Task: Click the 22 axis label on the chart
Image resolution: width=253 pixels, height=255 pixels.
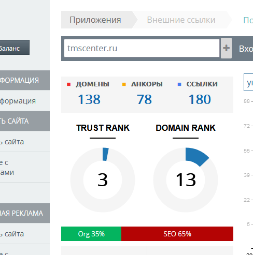Action: point(247,200)
